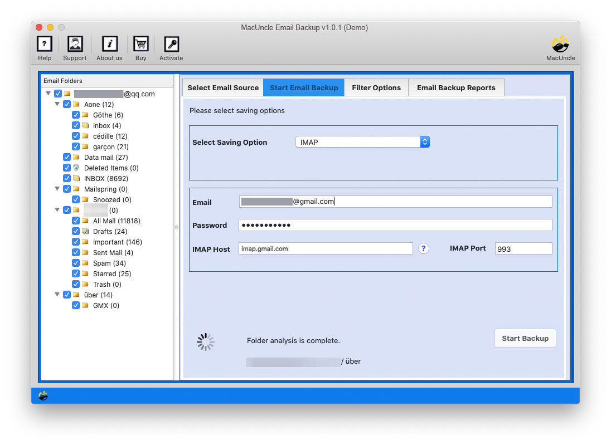Click the IMAP Host help question icon
Image resolution: width=611 pixels, height=445 pixels.
[x=424, y=248]
